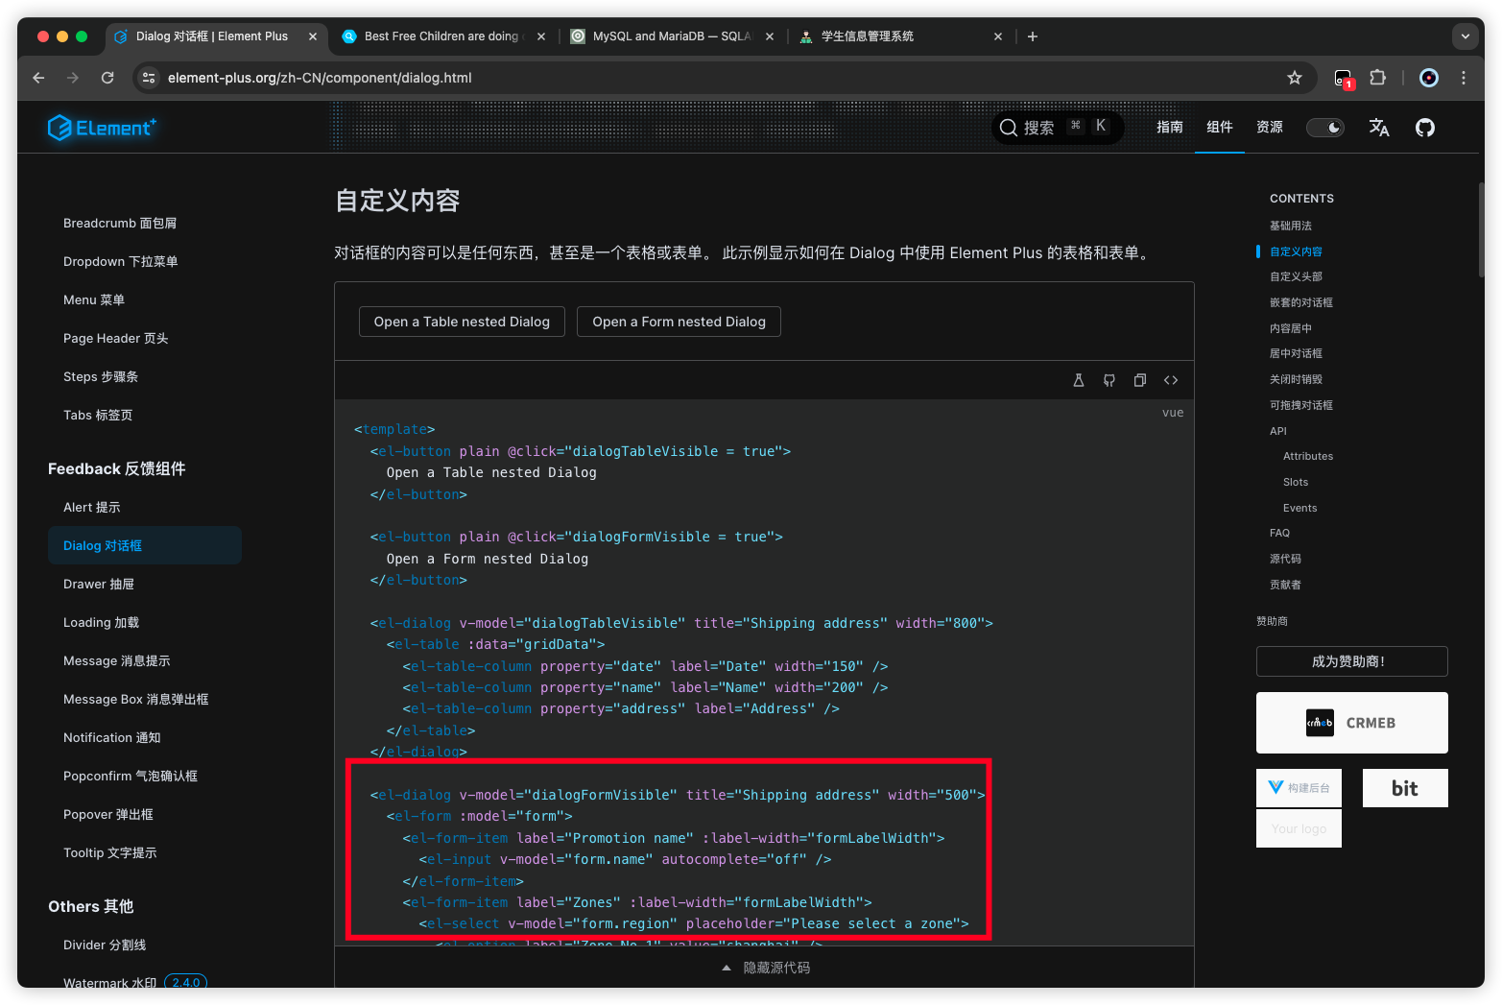The height and width of the screenshot is (1005, 1502).
Task: Collapse code with 隐藏源代码
Action: point(765,968)
